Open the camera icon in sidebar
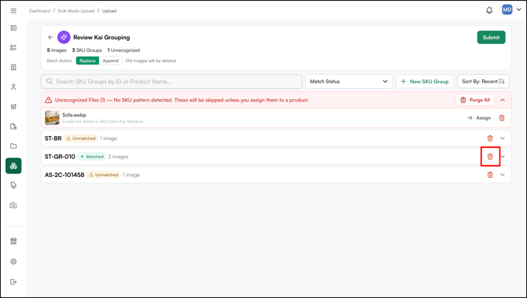The width and height of the screenshot is (527, 298). (x=13, y=205)
